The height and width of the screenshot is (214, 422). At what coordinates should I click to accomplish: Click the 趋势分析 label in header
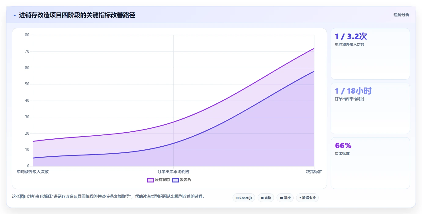pyautogui.click(x=401, y=15)
